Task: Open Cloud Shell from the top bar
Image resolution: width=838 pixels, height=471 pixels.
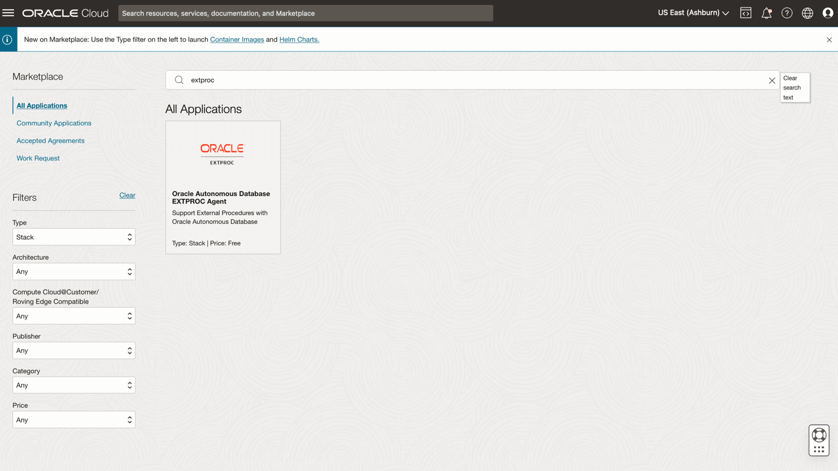Action: tap(745, 12)
